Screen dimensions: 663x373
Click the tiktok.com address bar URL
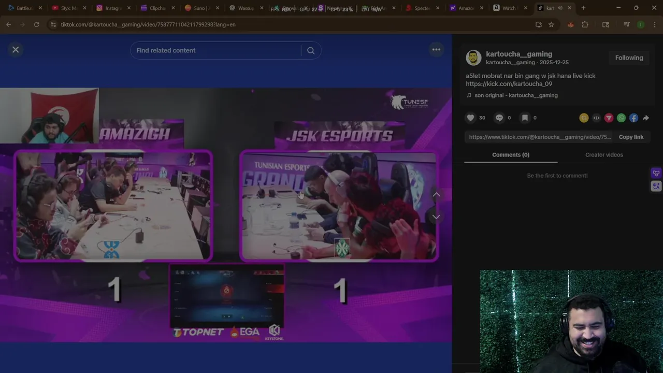pyautogui.click(x=148, y=24)
